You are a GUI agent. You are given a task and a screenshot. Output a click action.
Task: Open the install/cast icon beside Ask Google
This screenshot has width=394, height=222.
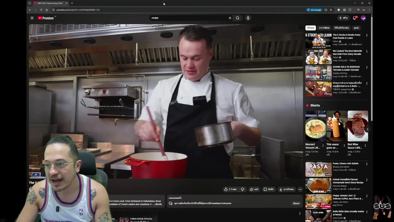click(x=326, y=10)
